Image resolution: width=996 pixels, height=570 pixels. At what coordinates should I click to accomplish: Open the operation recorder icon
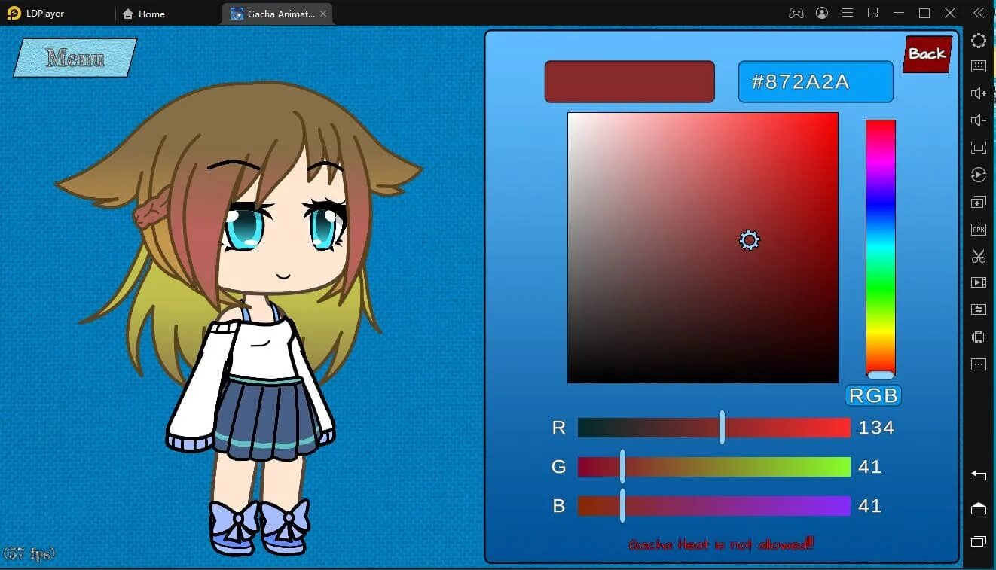tap(978, 175)
